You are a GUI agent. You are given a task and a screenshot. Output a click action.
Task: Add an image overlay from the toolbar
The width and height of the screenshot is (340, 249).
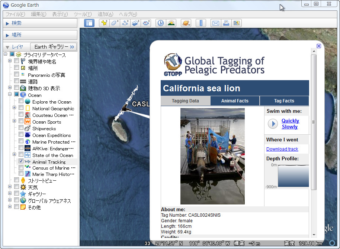click(x=135, y=23)
